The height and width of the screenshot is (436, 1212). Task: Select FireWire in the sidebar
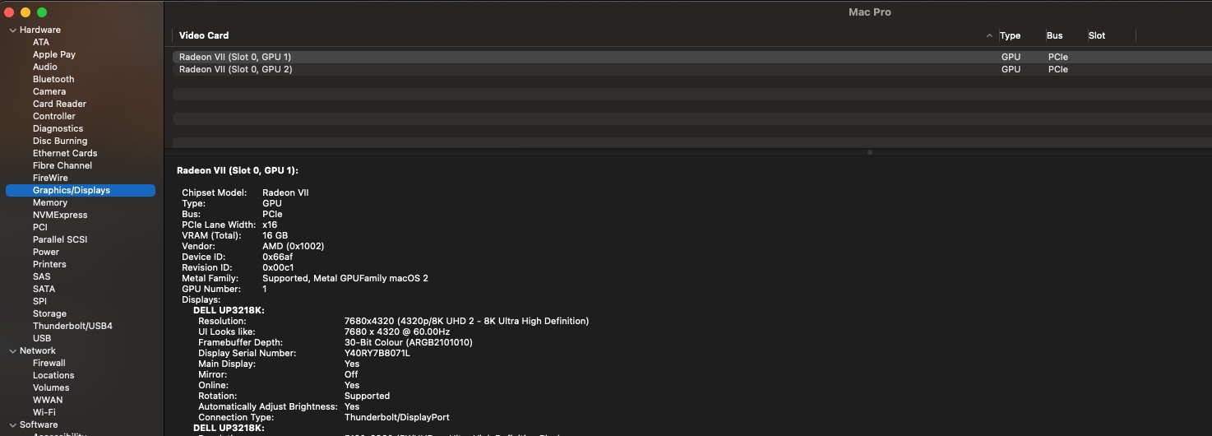click(x=50, y=178)
